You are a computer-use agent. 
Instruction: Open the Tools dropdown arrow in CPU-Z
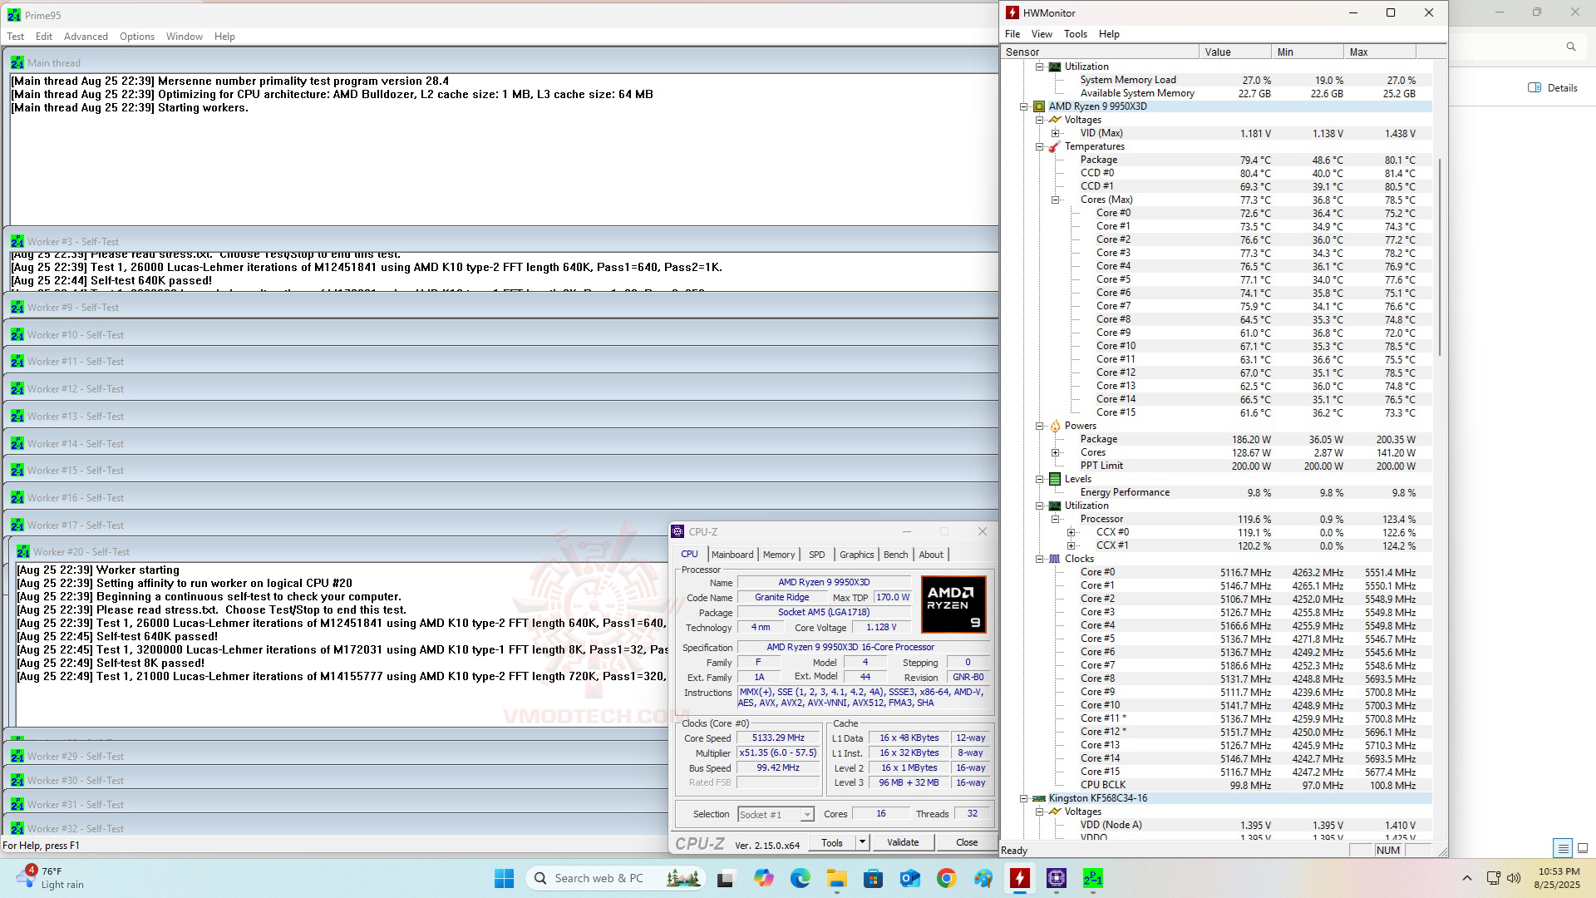tap(862, 842)
